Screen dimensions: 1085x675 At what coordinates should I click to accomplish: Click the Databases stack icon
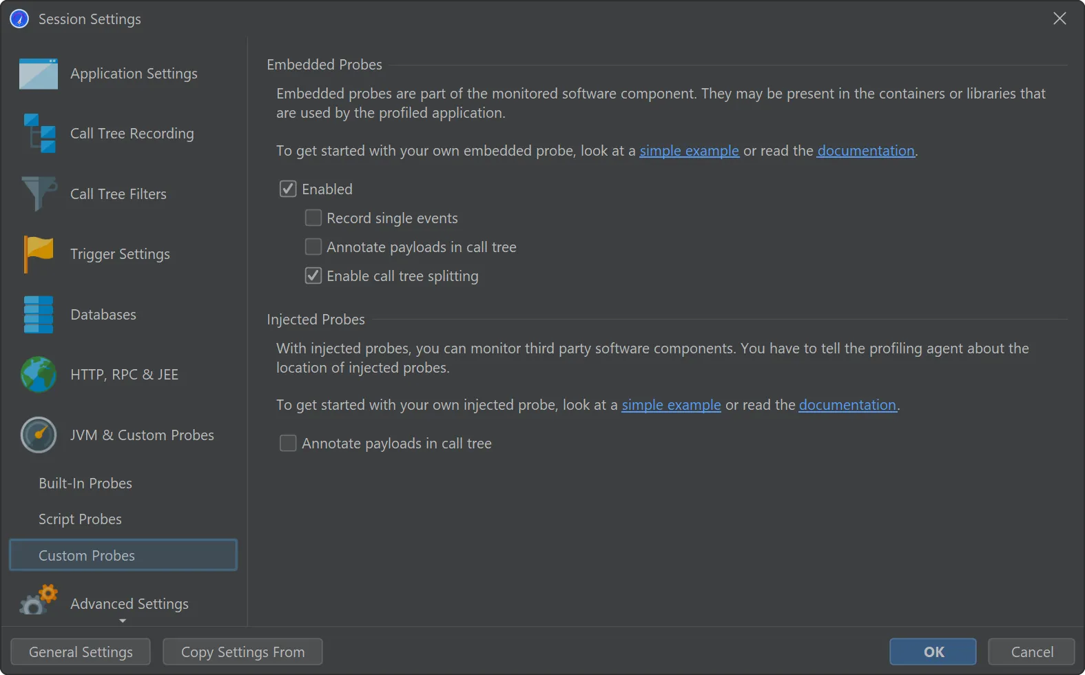(x=39, y=314)
